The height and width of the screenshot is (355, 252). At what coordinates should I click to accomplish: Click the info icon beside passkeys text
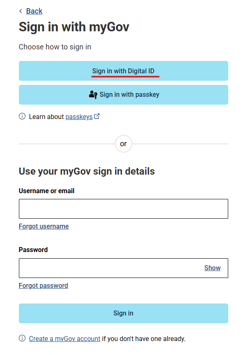click(21, 117)
